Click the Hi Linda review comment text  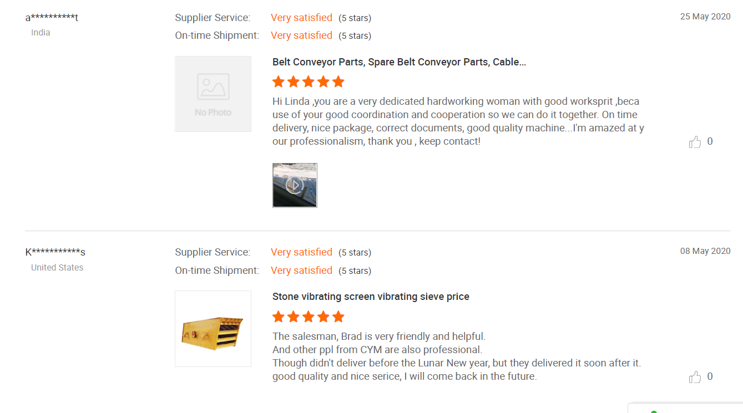point(458,121)
